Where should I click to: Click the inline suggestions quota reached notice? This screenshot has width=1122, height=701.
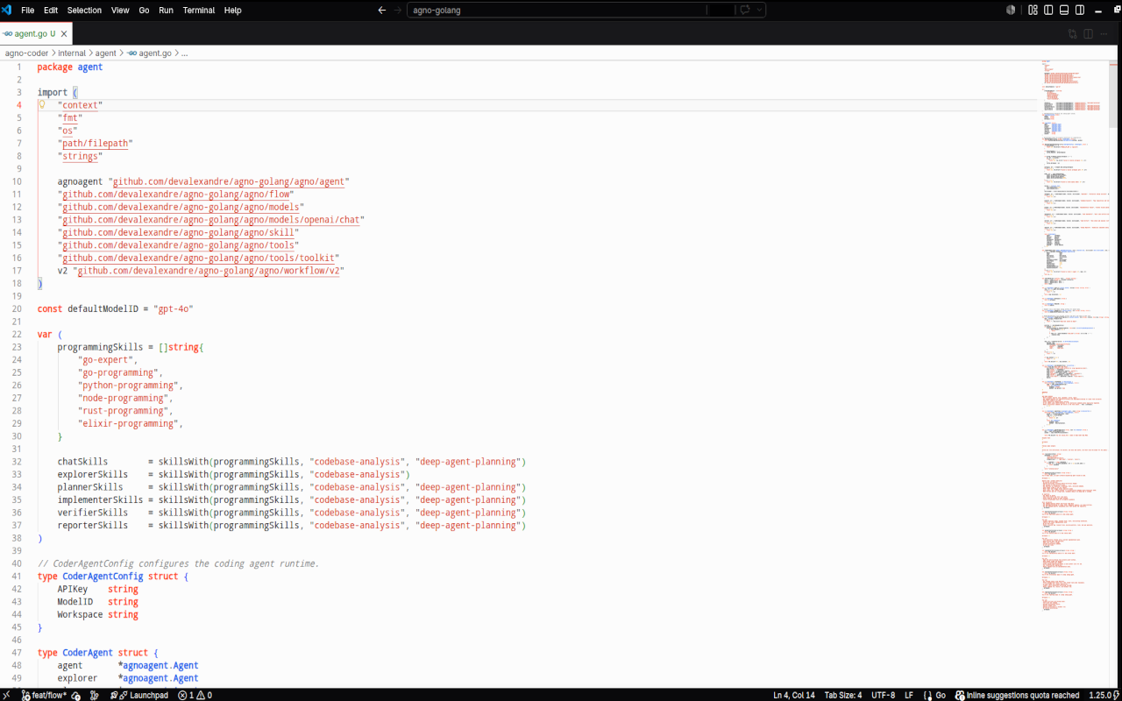[x=1018, y=695]
